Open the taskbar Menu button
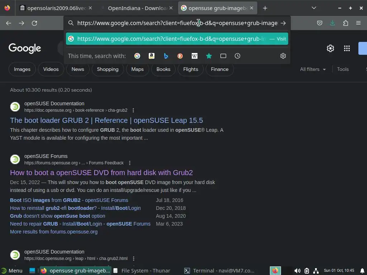Image resolution: width=367 pixels, height=275 pixels. point(12,271)
